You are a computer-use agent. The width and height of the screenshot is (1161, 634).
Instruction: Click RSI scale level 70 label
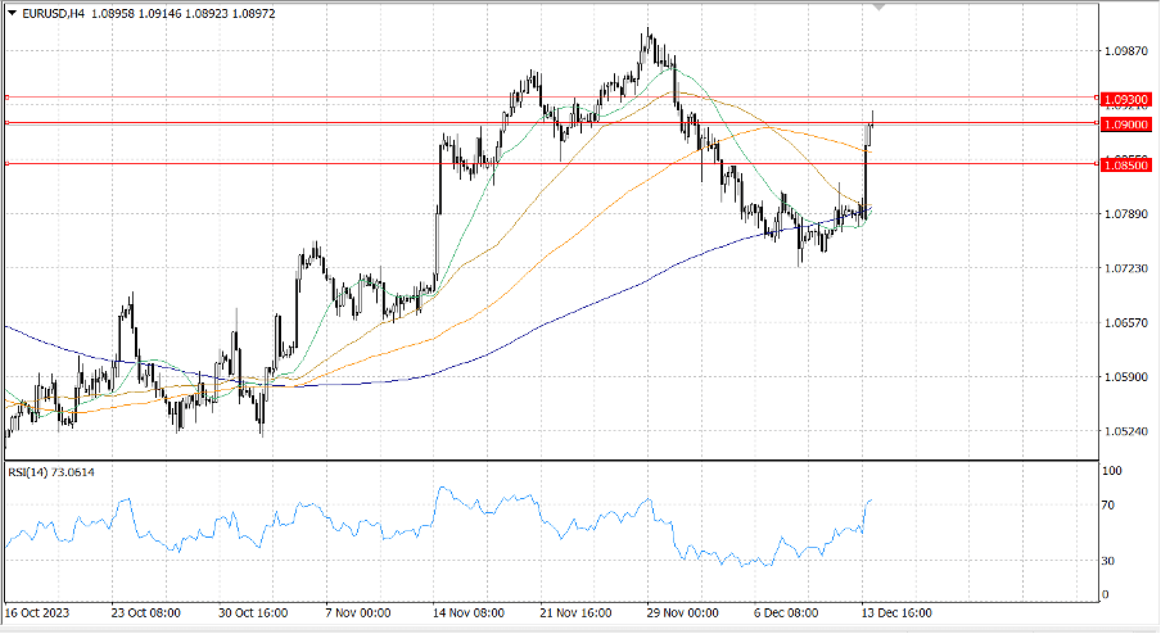coord(1107,505)
